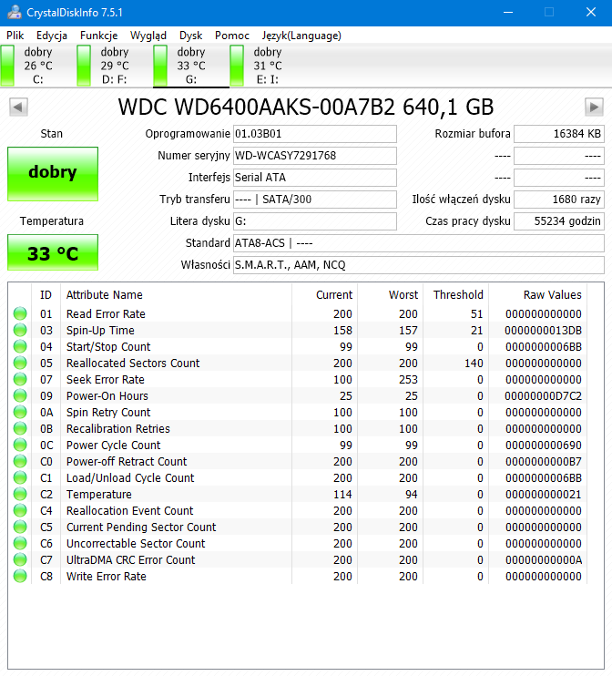This screenshot has width=612, height=676.
Task: Click raw value 00000000D7C2
Action: pos(543,395)
